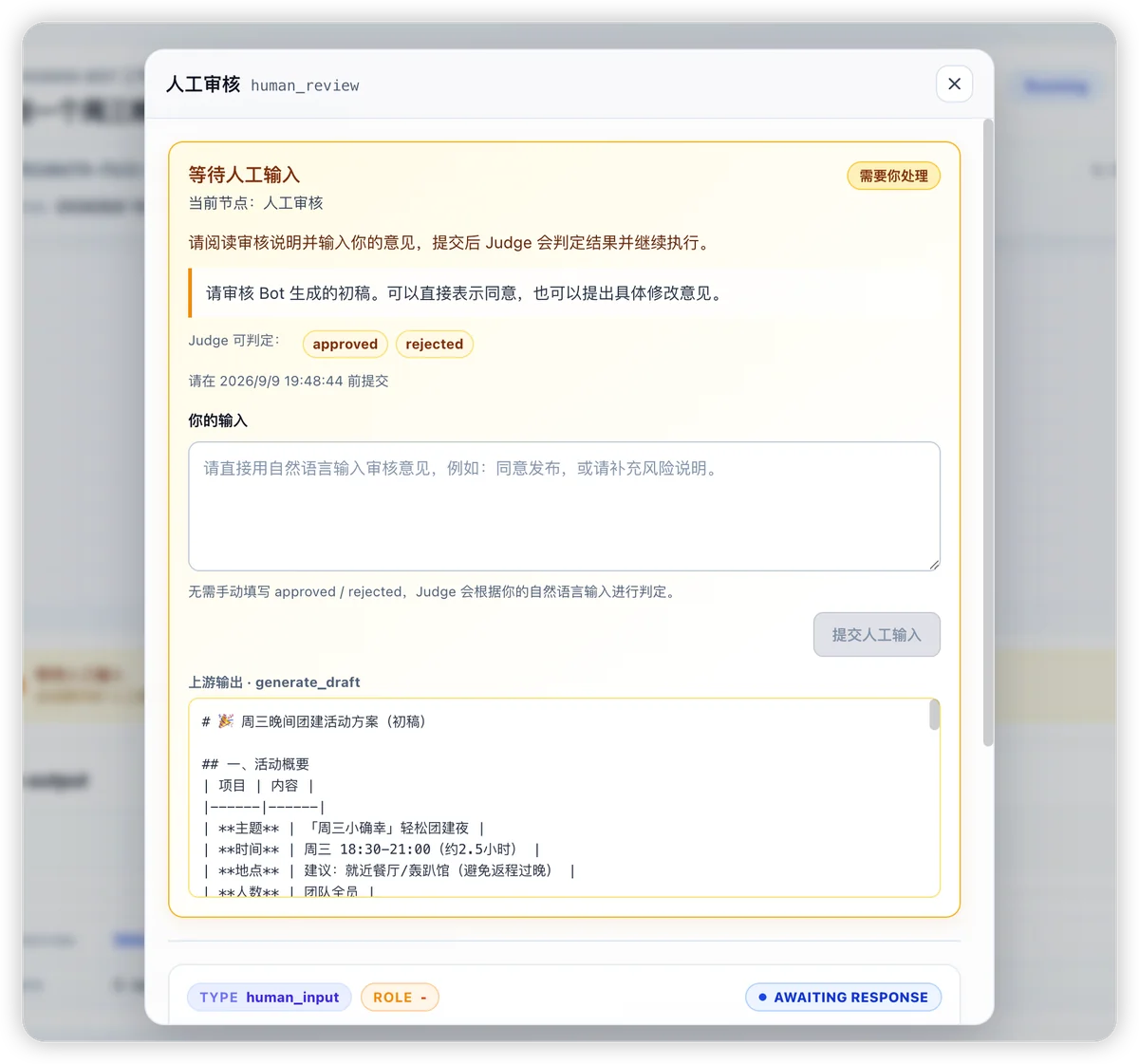
Task: Click the ROLE tag
Action: (x=400, y=997)
